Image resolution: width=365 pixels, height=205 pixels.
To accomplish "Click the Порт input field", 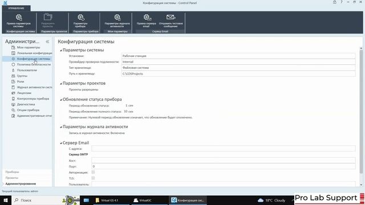I will click(x=224, y=166).
